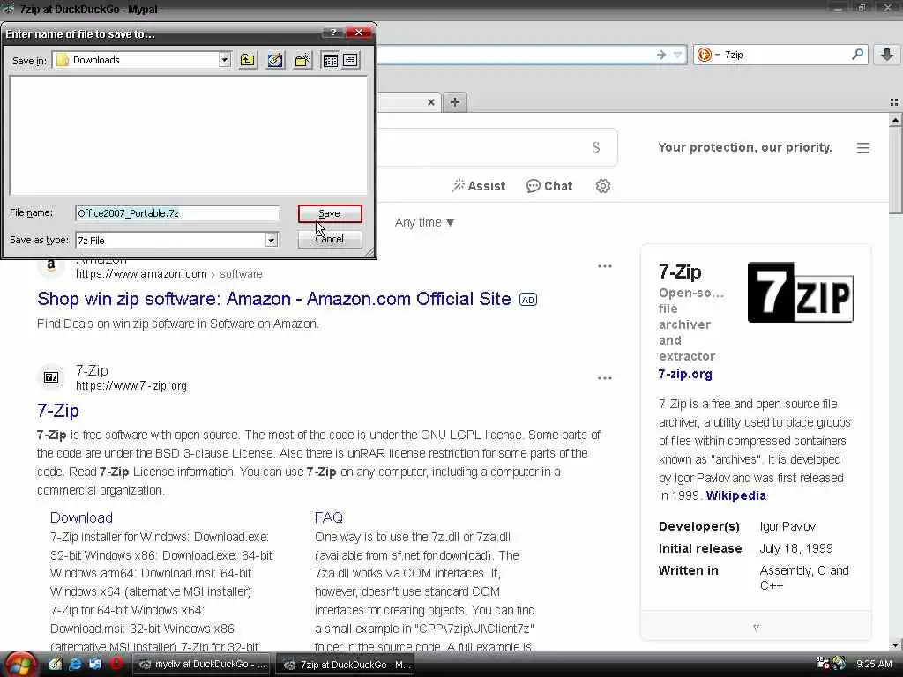Go up one folder level in save dialog
Image resolution: width=903 pixels, height=677 pixels.
point(248,60)
